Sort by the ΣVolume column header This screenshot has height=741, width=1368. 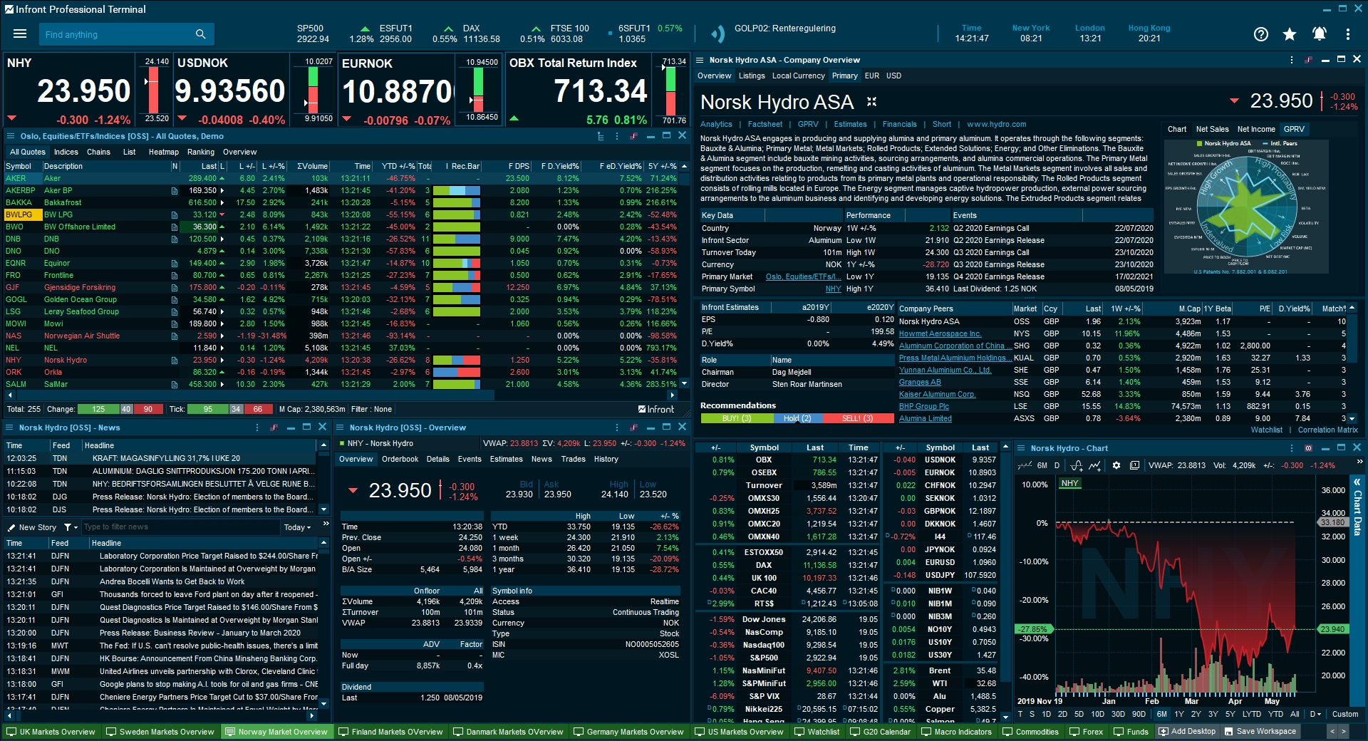click(x=312, y=166)
